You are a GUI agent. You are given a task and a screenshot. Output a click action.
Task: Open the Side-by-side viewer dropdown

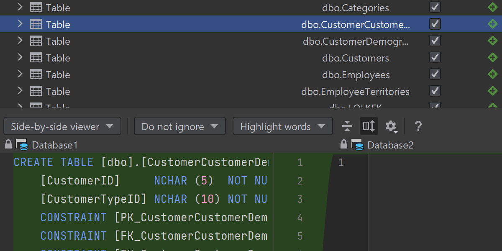(62, 126)
